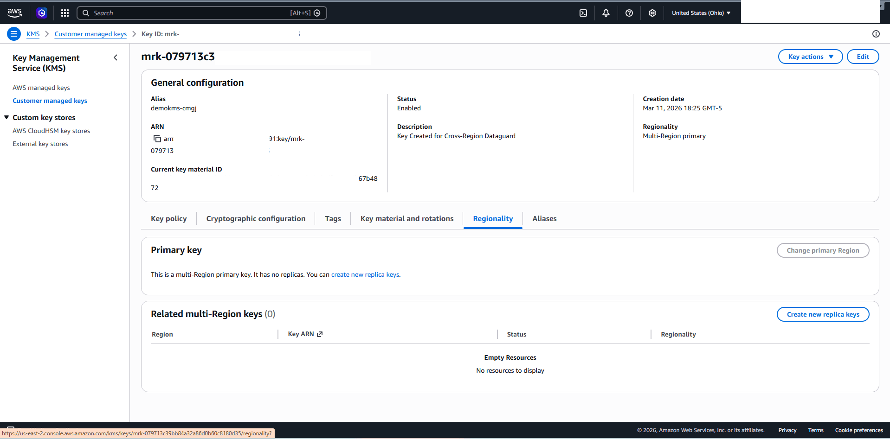Click the pinned KMS service icon
The height and width of the screenshot is (439, 890).
[41, 13]
